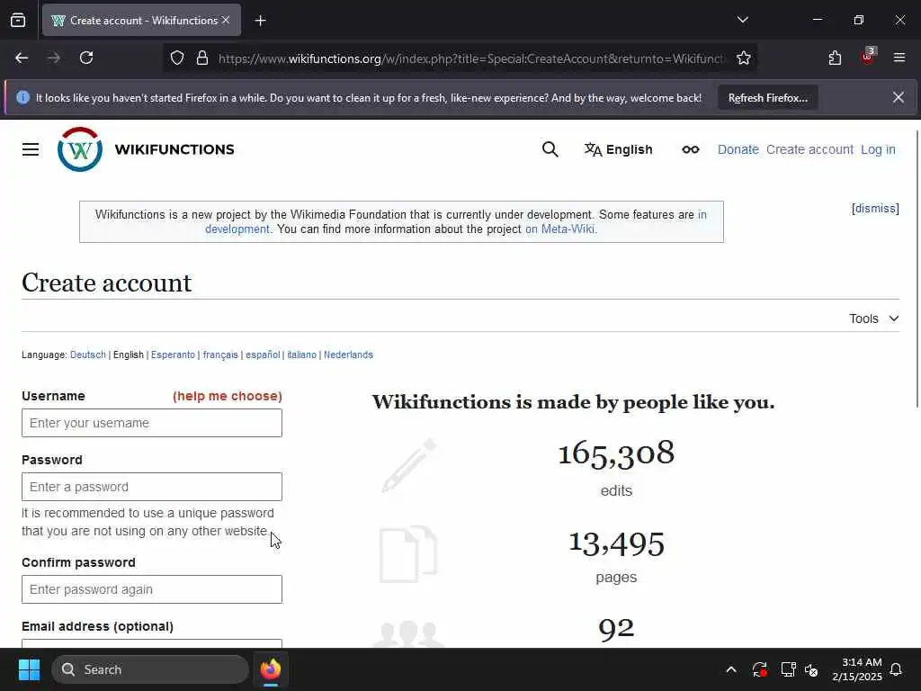Open the Firefox application menu

pyautogui.click(x=899, y=58)
